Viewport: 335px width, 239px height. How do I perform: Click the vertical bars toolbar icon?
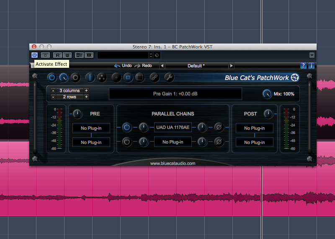(90, 77)
